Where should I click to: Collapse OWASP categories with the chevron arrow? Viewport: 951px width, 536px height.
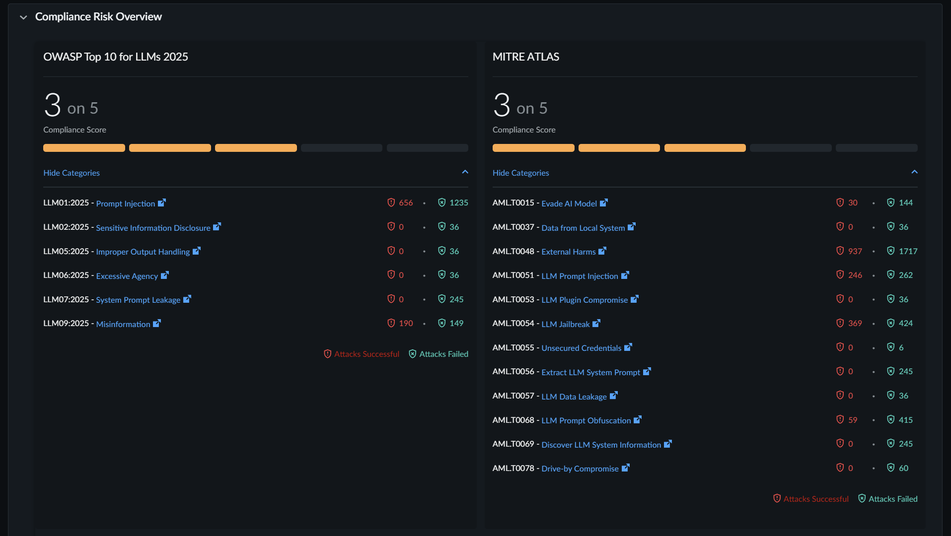click(x=465, y=172)
